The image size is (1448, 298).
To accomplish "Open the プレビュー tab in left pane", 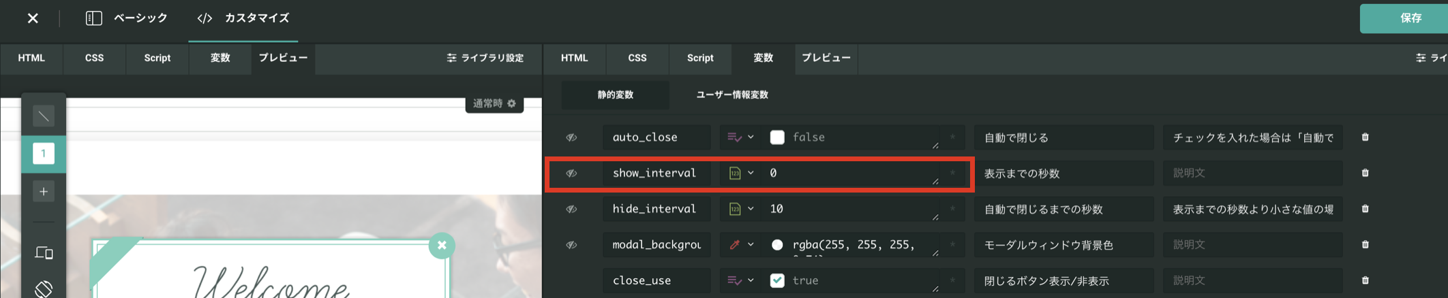I will pos(282,58).
